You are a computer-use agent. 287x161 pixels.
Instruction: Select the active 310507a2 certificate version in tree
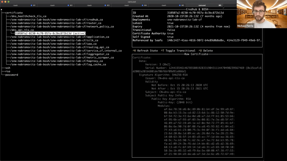[x=50, y=34]
